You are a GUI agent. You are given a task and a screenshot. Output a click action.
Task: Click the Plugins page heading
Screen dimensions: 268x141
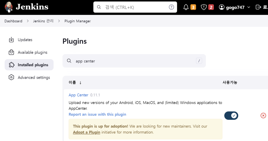coord(74,41)
